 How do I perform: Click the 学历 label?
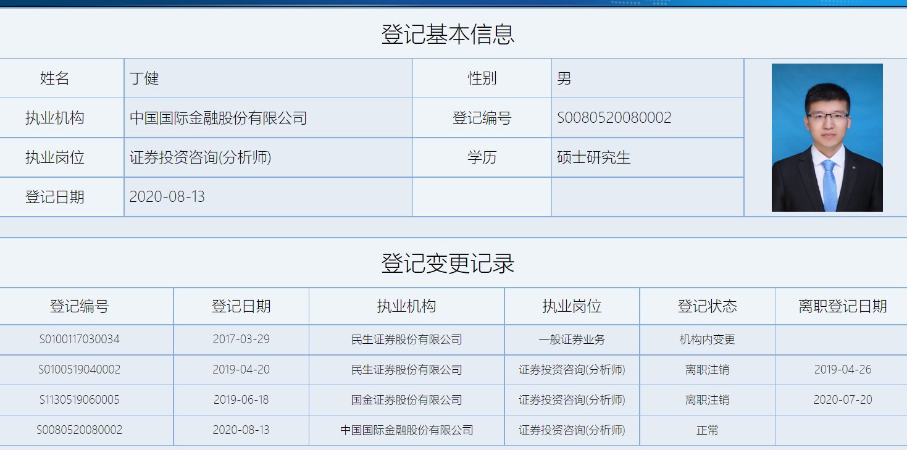(x=482, y=157)
